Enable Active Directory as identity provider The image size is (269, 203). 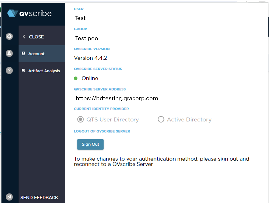click(x=161, y=119)
